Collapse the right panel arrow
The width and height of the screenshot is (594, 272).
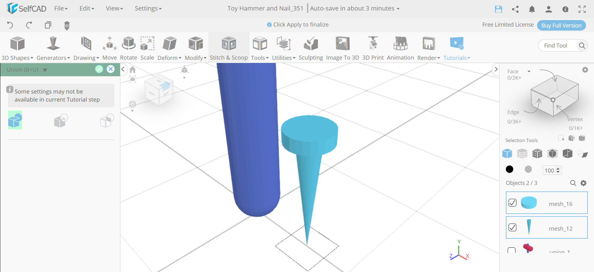(x=496, y=69)
